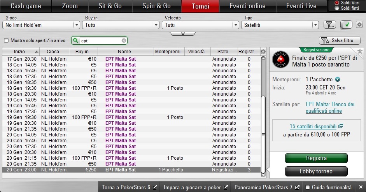The image size is (366, 192).
Task: Sort by the Montepremi column header
Action: 169,52
